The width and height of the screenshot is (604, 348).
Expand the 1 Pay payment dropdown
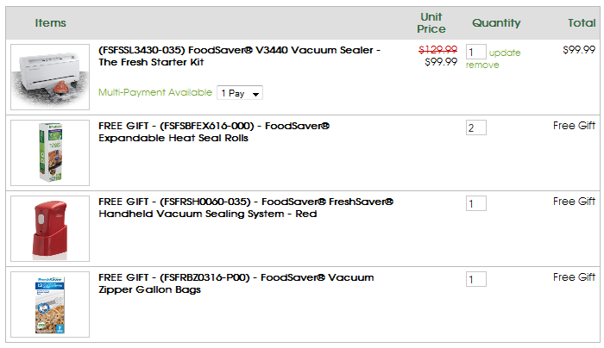point(240,93)
